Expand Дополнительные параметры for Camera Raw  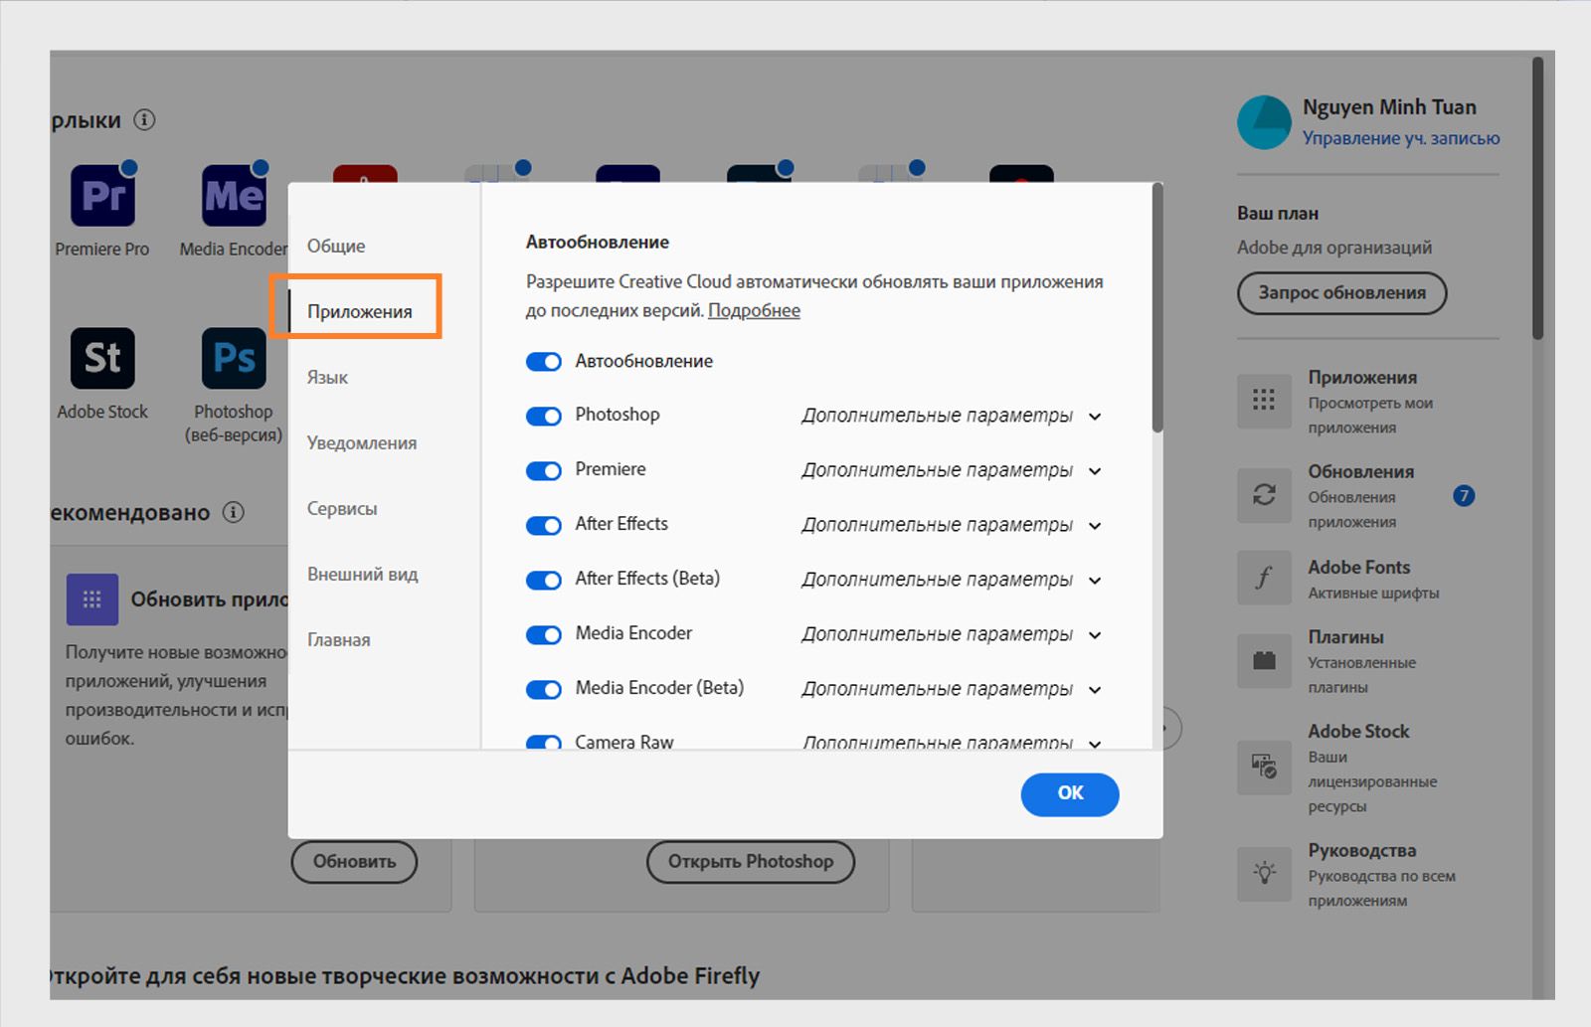coord(1094,744)
